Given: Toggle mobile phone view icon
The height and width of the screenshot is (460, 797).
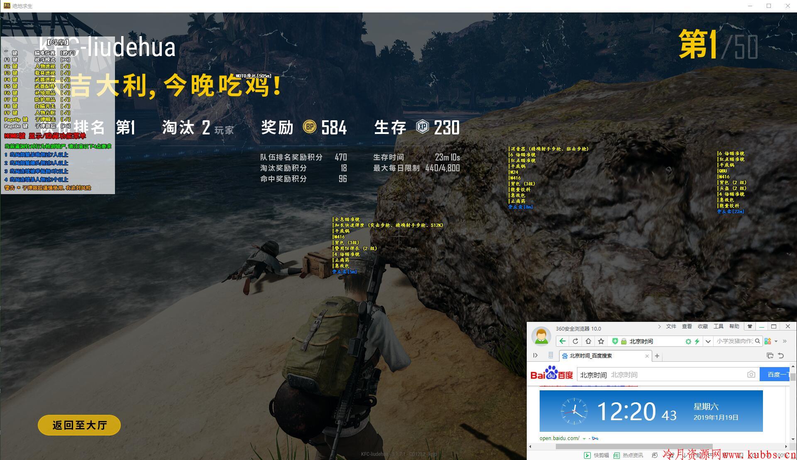Looking at the screenshot, I should pos(551,355).
